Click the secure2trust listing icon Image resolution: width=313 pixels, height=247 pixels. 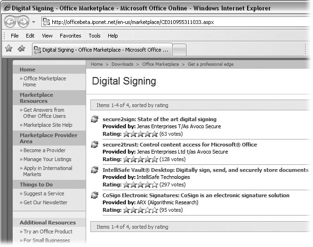[x=95, y=145]
